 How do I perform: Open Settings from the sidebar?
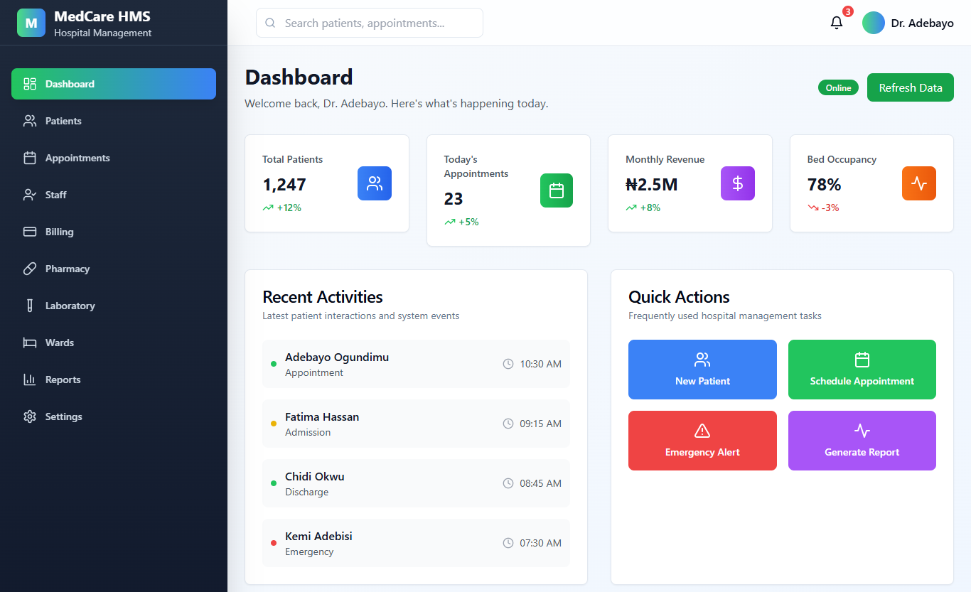tap(63, 416)
